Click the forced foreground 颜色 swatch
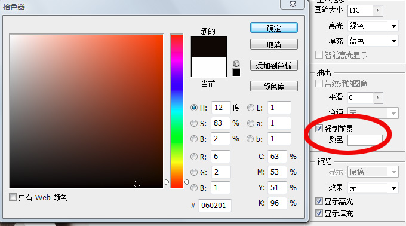Screen dimensions: 406x226 (365, 141)
